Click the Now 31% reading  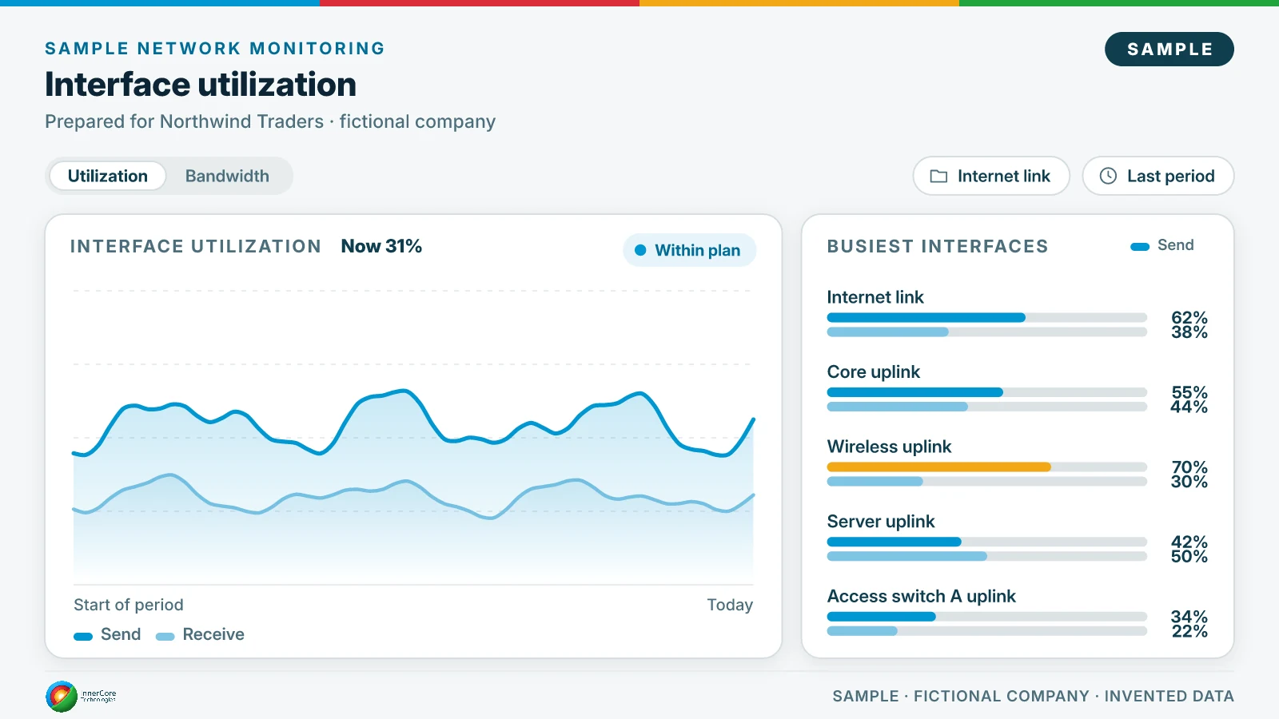coord(381,246)
